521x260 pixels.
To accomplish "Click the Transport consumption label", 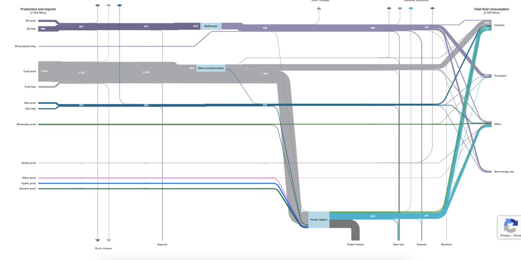I will coord(500,76).
